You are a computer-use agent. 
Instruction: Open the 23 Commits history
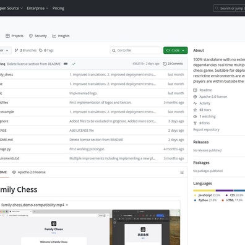click(173, 64)
